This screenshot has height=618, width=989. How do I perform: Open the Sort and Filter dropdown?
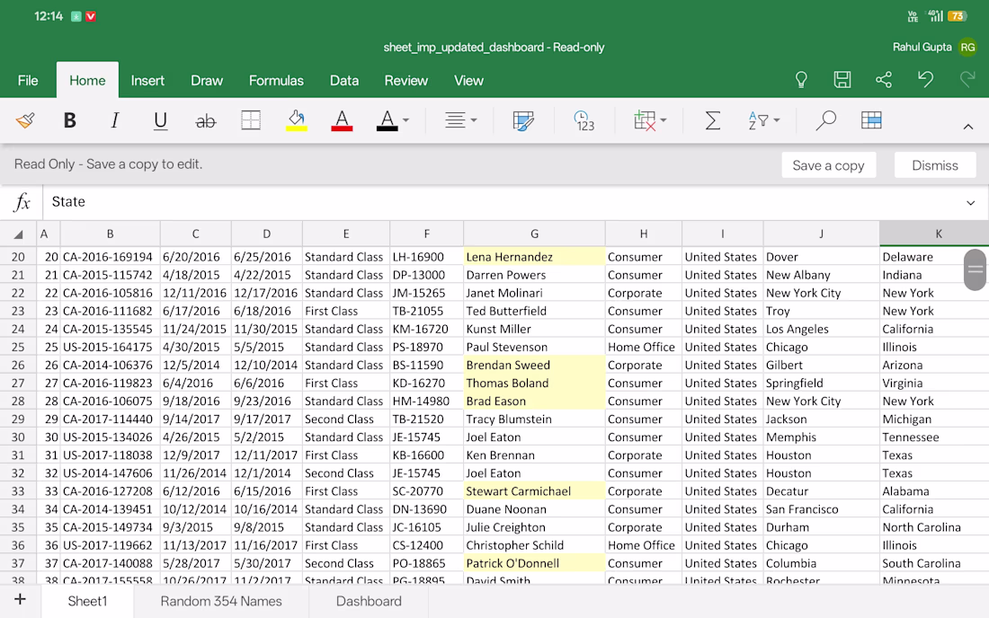764,120
